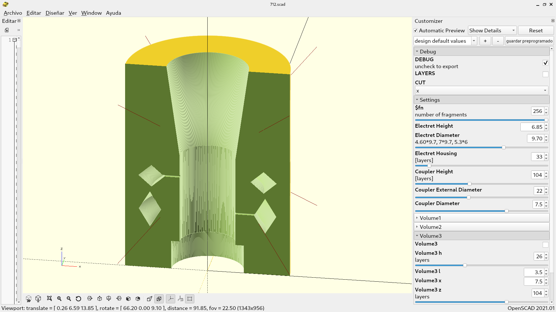The width and height of the screenshot is (556, 312).
Task: Close the Editar editor panel
Action: 19,21
